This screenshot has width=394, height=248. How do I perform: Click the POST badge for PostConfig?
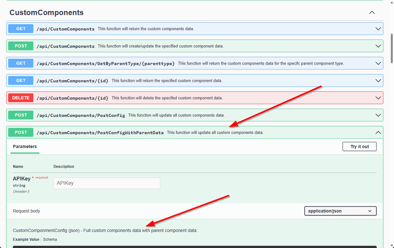pos(21,115)
